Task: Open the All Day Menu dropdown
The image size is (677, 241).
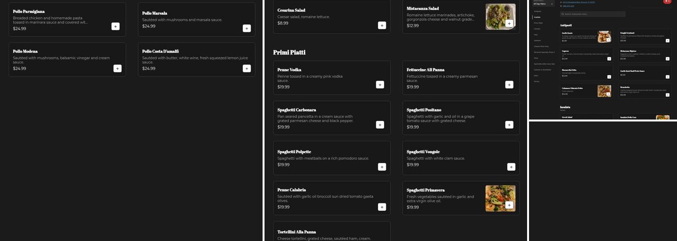Action: (543, 4)
